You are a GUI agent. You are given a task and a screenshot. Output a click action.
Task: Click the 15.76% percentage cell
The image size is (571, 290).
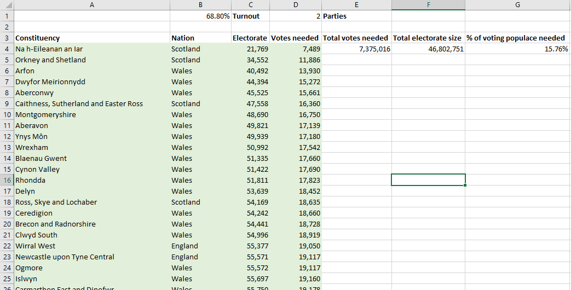coord(517,49)
